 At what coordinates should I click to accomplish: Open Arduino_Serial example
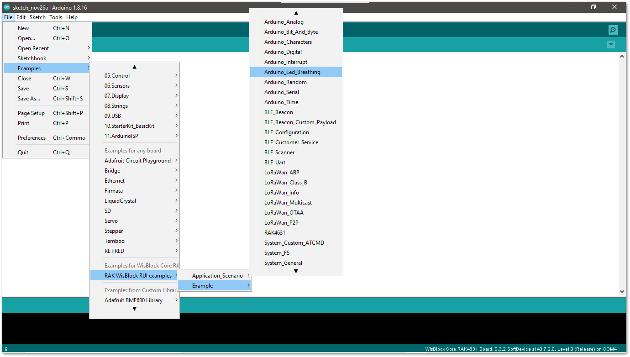pyautogui.click(x=296, y=92)
